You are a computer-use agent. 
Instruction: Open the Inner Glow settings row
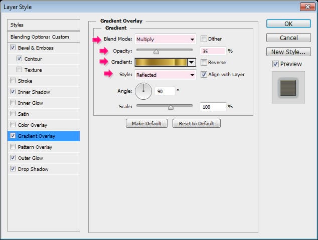[x=44, y=103]
